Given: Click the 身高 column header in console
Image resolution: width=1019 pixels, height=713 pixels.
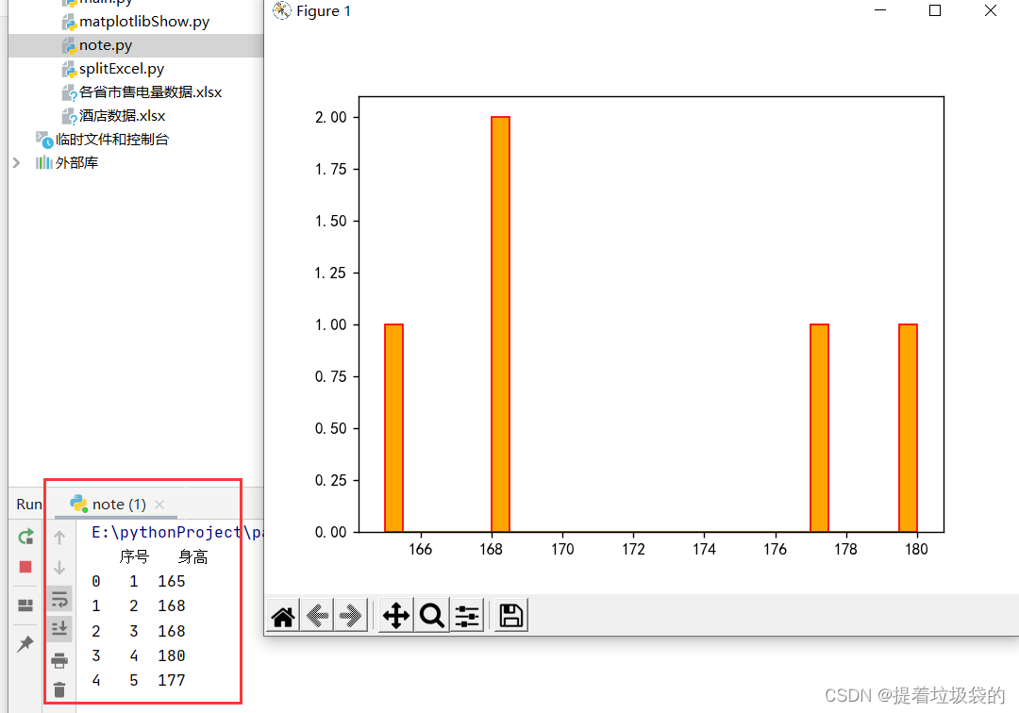Looking at the screenshot, I should pyautogui.click(x=193, y=557).
